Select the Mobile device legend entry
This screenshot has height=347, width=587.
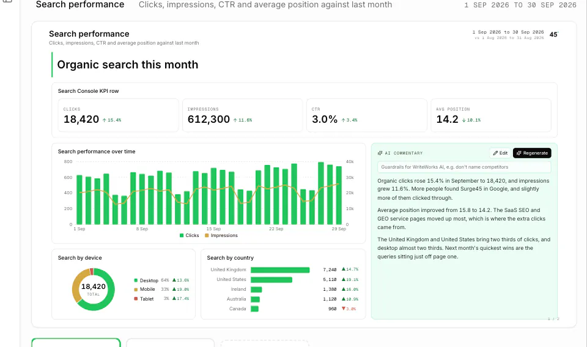click(x=161, y=289)
